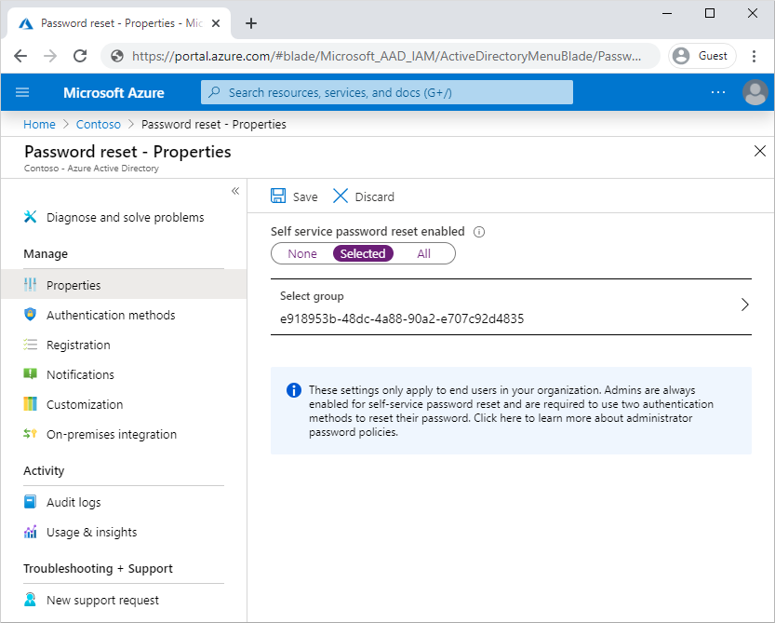Open the Chrome three-dot menu
Viewport: 775px width, 623px height.
tap(754, 56)
